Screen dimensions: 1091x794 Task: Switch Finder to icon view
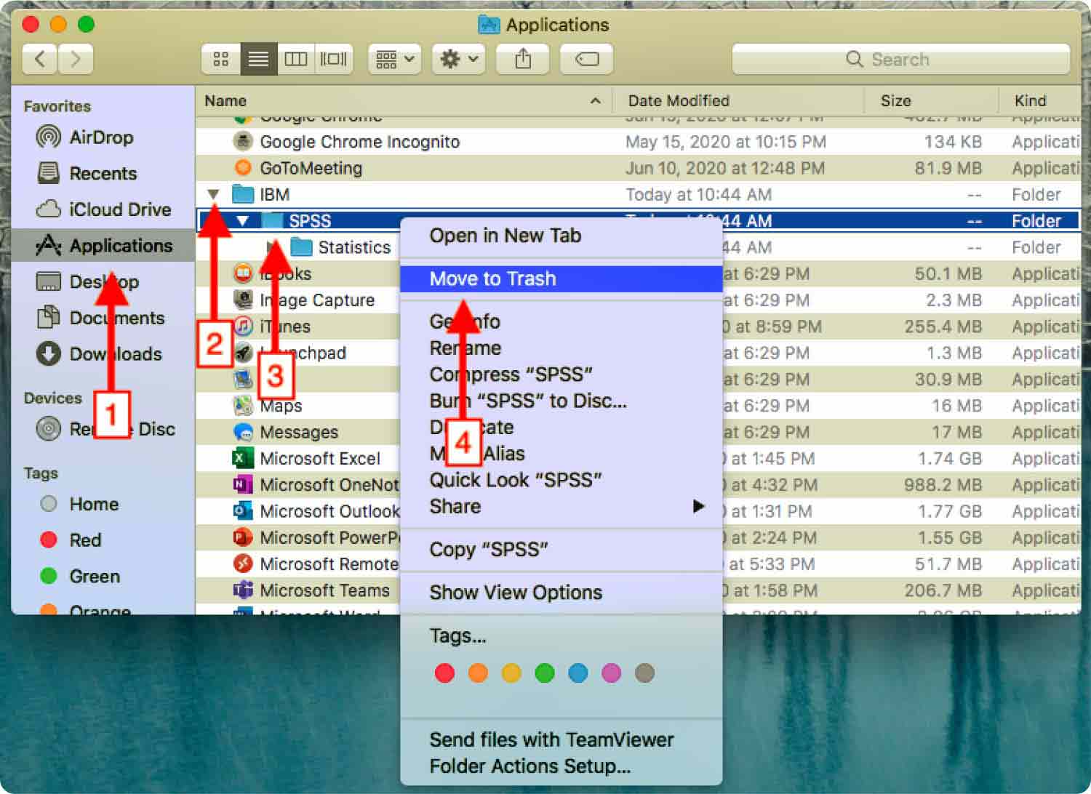click(x=220, y=59)
